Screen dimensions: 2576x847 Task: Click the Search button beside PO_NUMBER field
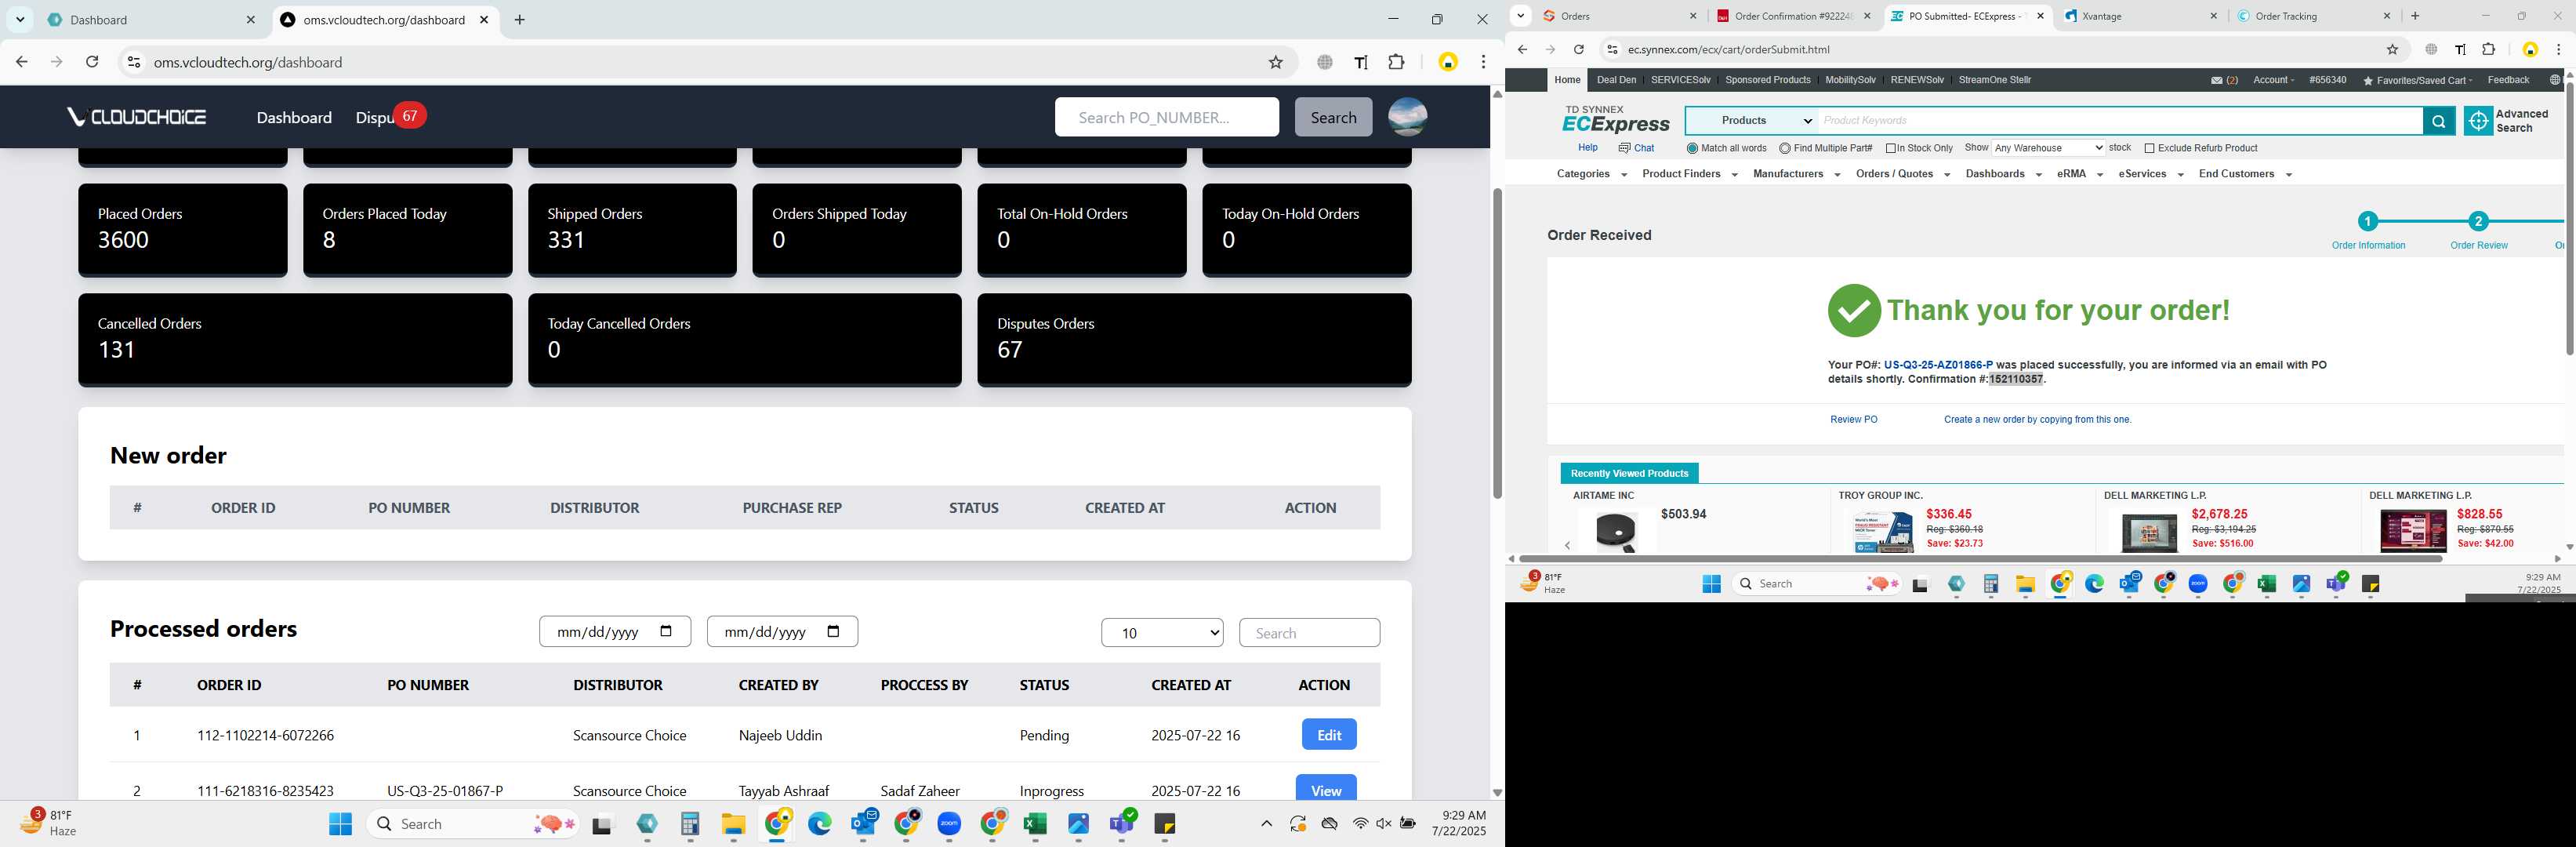[x=1333, y=117]
